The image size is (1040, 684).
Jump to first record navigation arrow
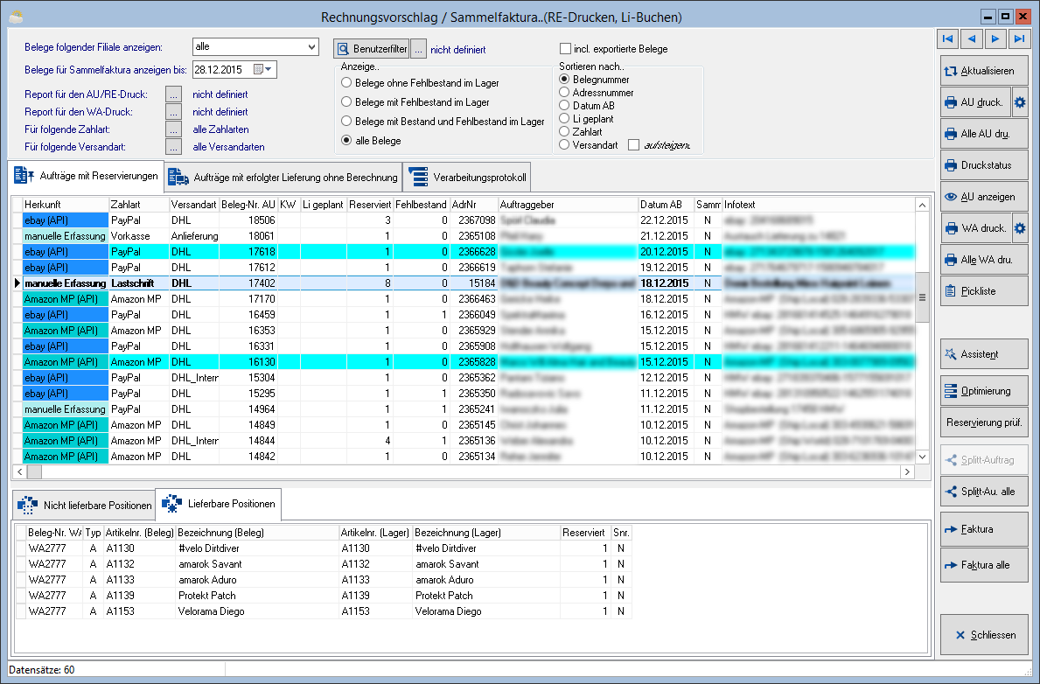[948, 39]
